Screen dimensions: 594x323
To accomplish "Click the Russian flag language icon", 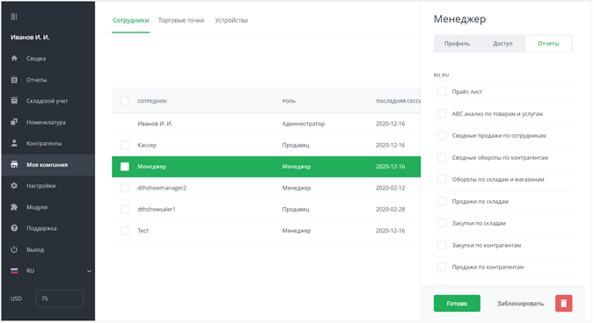I will point(14,271).
